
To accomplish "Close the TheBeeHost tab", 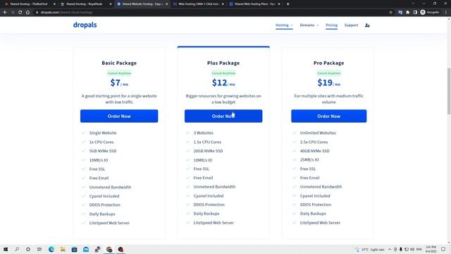I will click(x=54, y=4).
